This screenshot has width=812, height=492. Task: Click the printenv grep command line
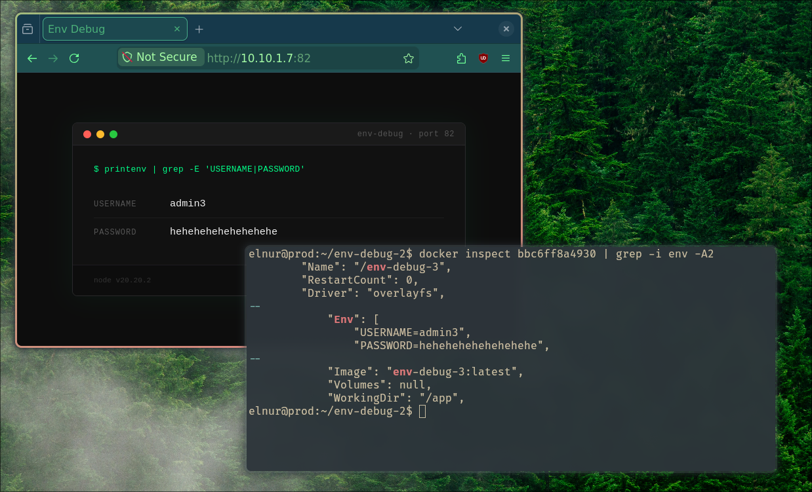pyautogui.click(x=199, y=169)
